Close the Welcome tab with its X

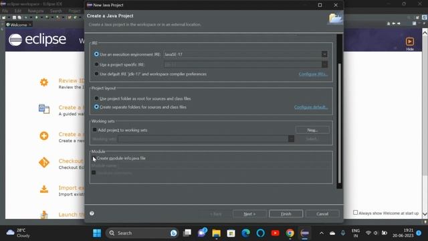coord(30,25)
